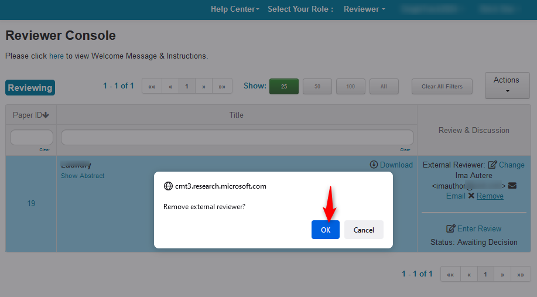The width and height of the screenshot is (537, 297).
Task: Click Change external reviewer link
Action: click(x=512, y=165)
